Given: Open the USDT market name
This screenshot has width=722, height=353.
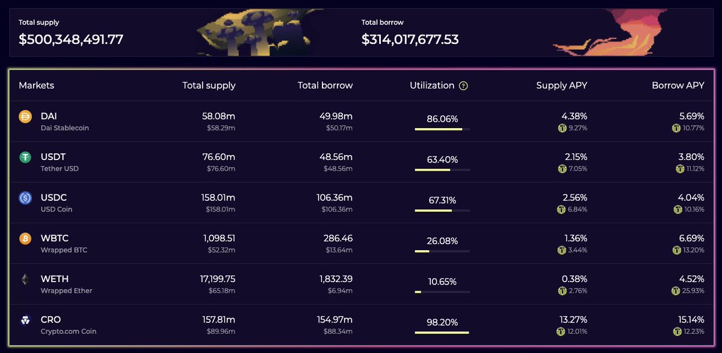Looking at the screenshot, I should pyautogui.click(x=53, y=157).
